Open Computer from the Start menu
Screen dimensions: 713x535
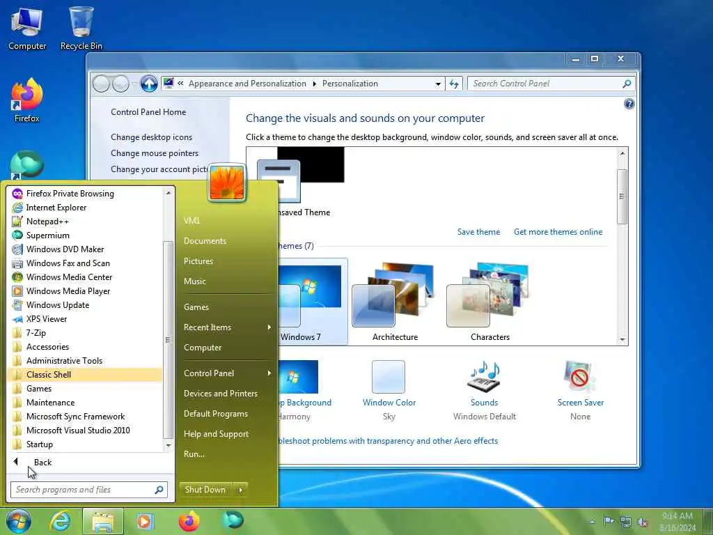tap(203, 348)
